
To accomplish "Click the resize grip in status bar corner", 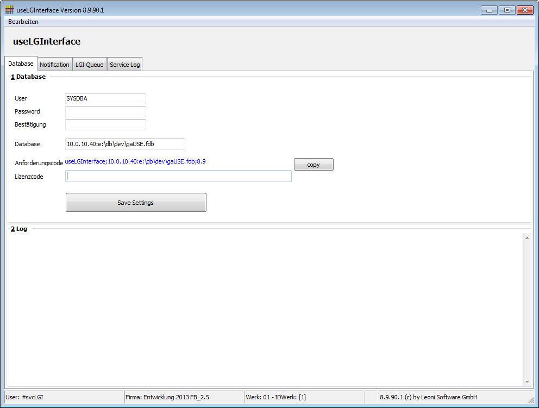I will [x=531, y=400].
